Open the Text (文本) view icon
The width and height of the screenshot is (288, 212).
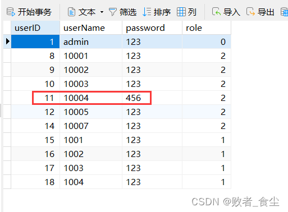point(71,12)
